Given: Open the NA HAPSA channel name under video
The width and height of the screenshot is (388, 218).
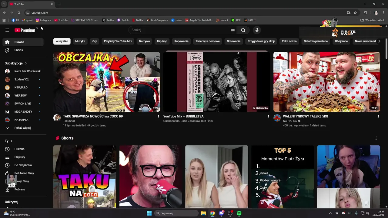Looking at the screenshot, I should 289,121.
